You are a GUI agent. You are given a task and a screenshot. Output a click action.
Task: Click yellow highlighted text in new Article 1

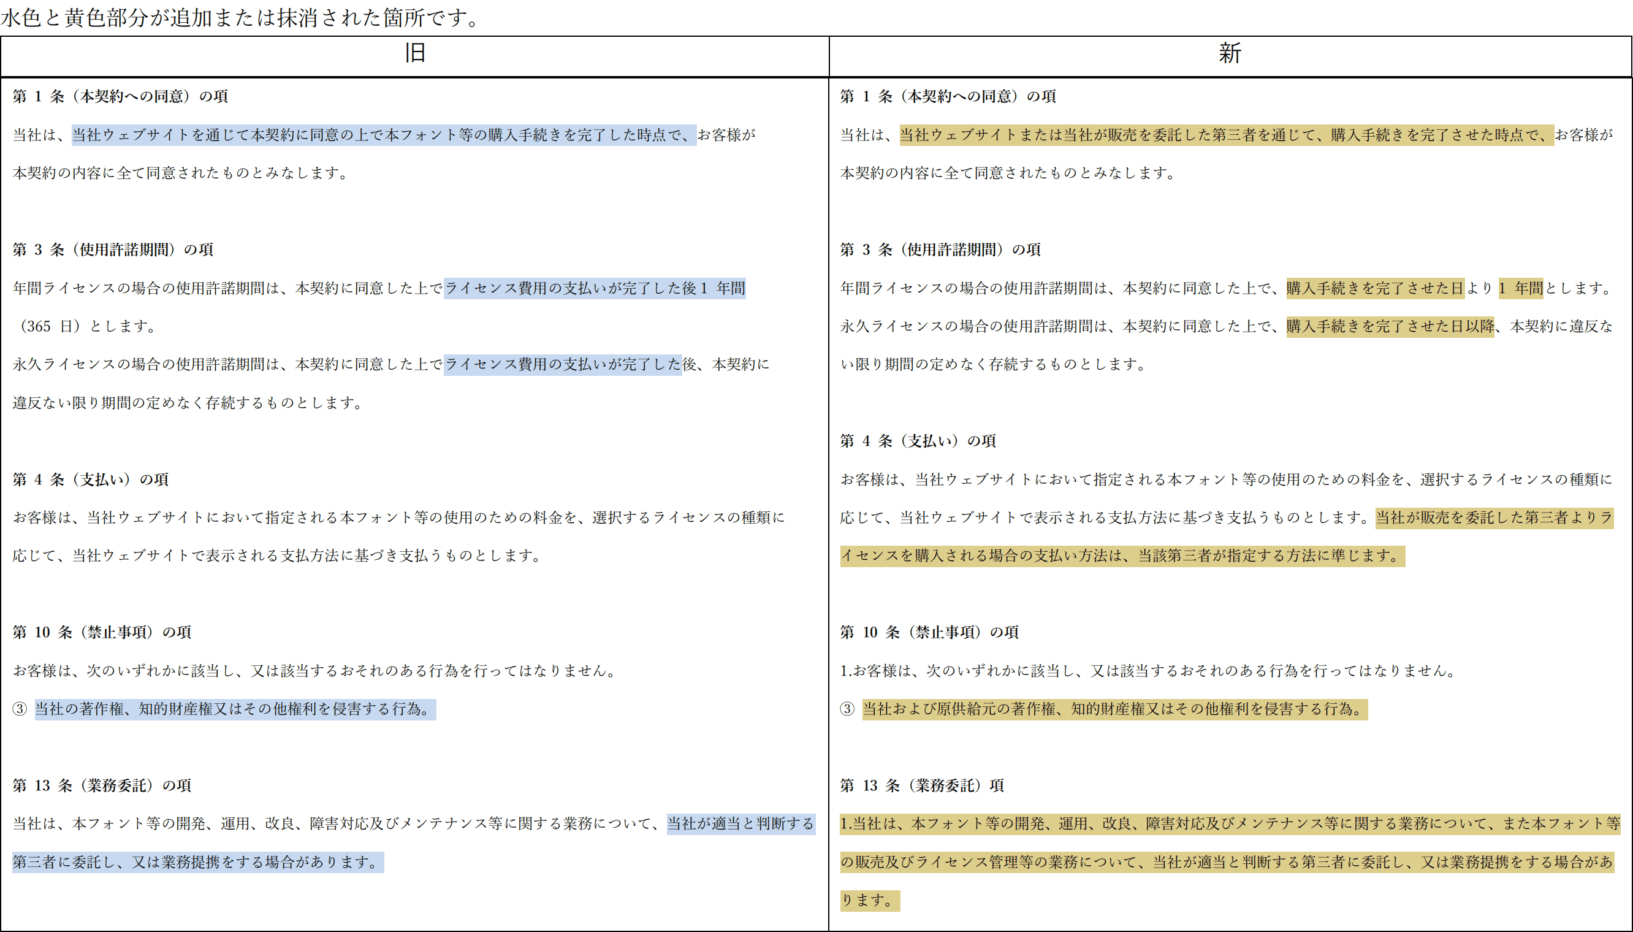[x=1226, y=135]
